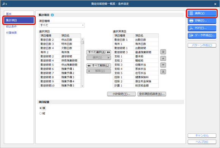Select 普通残業時間 row in 選択済項目 list
The height and width of the screenshot is (148, 220).
tap(136, 52)
